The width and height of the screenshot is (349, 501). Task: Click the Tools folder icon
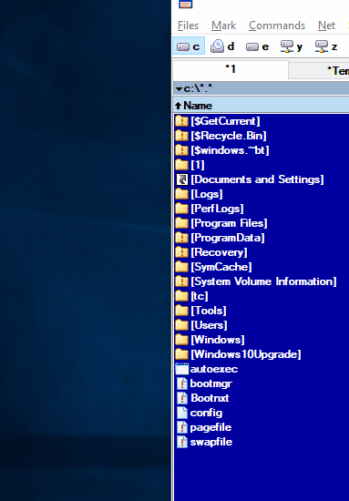coord(182,311)
